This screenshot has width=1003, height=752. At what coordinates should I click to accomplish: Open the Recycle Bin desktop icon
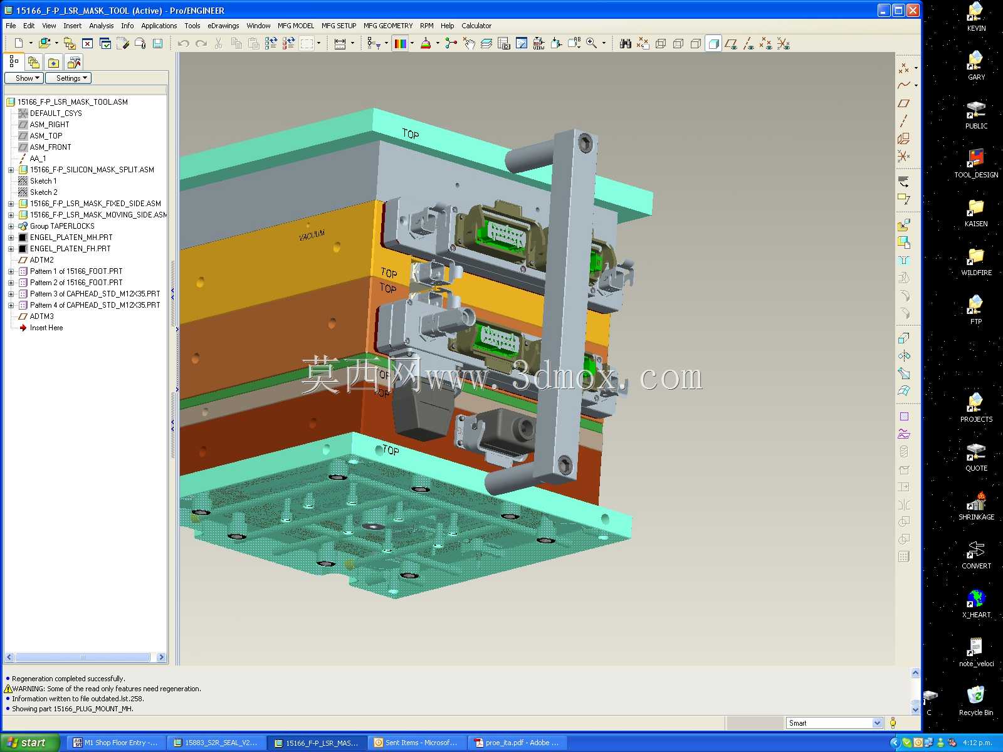coord(976,701)
